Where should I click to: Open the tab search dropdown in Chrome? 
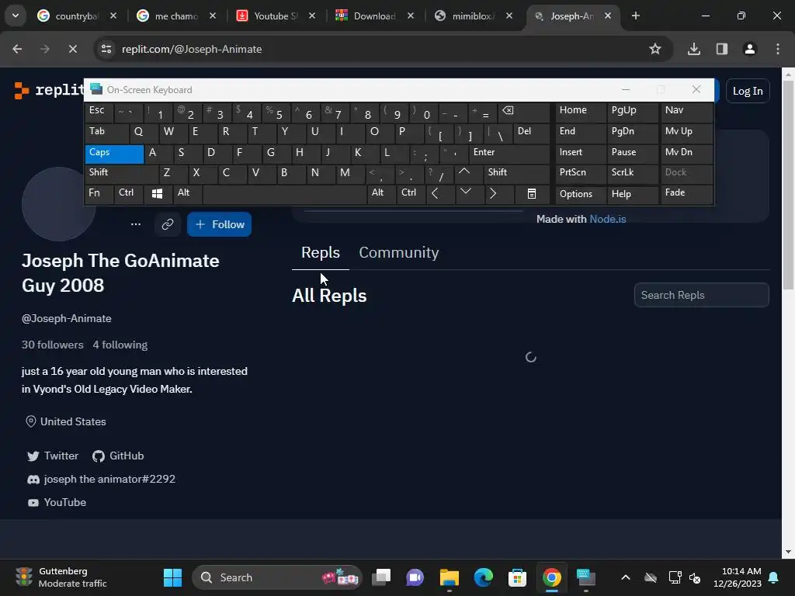point(16,16)
